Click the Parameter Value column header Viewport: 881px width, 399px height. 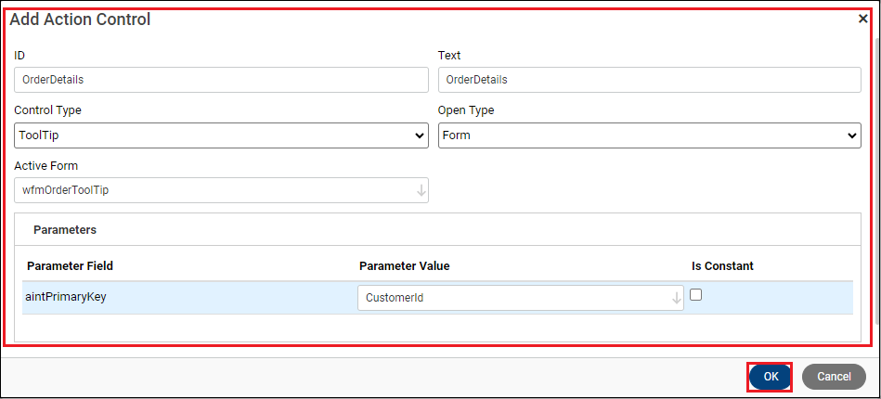point(404,266)
